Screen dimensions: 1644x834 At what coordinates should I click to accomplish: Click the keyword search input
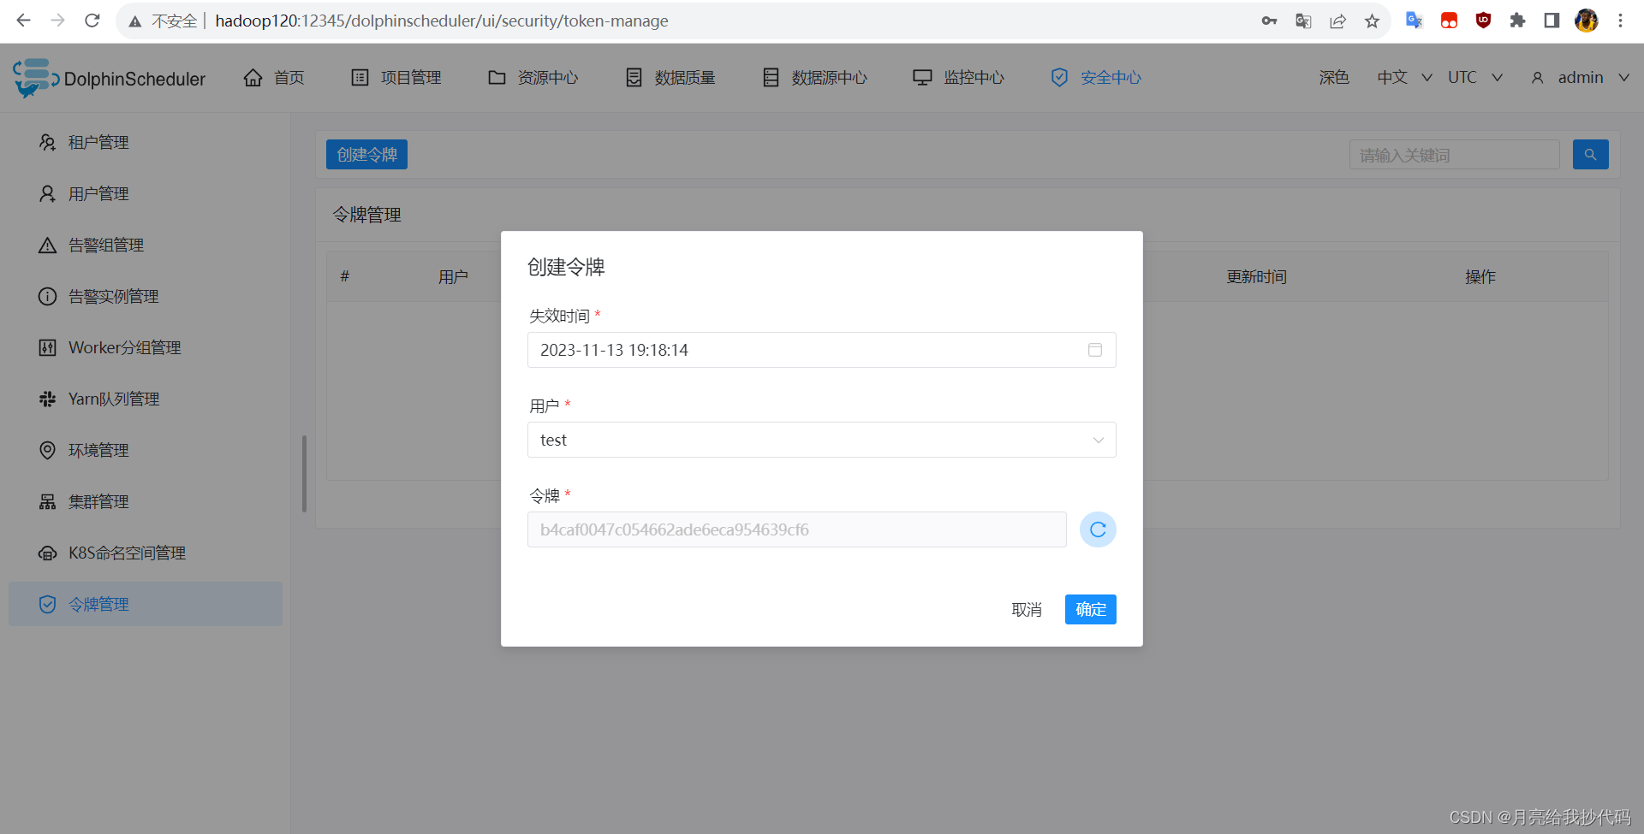pyautogui.click(x=1454, y=155)
